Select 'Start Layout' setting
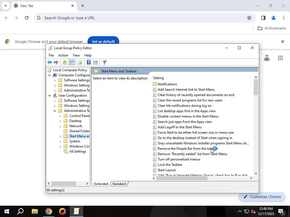Image resolution: width=290 pixels, height=217 pixels. click(x=165, y=170)
